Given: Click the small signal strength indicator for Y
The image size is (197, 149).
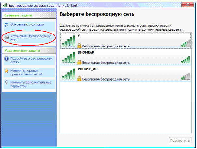Looking at the screenshot, I should [x=186, y=43].
